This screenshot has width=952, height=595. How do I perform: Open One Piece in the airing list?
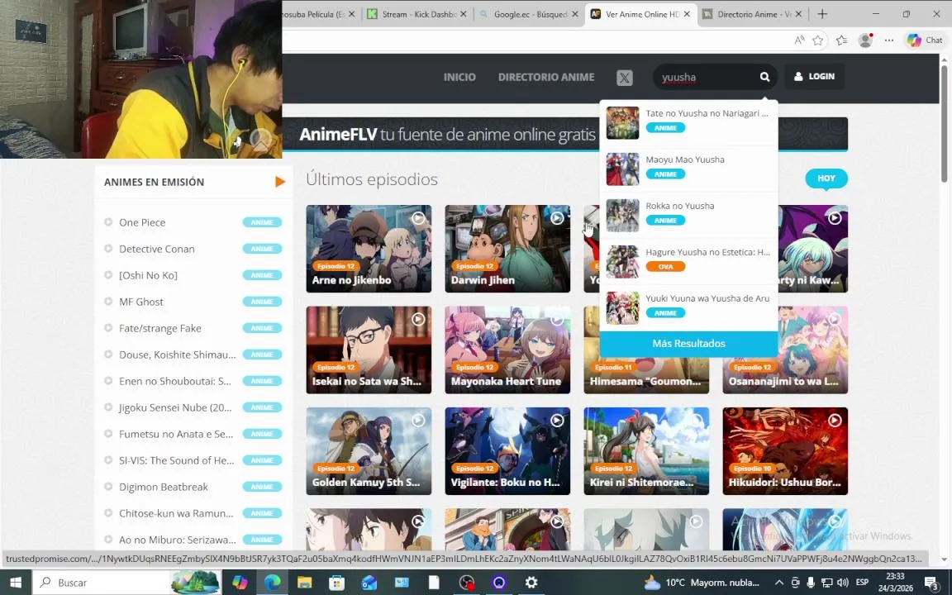142,222
